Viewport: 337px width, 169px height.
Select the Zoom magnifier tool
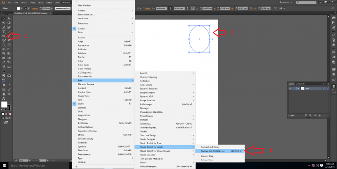[x=9, y=94]
